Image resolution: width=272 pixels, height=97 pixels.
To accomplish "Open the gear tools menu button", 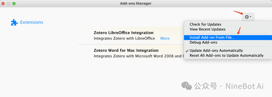I will tap(248, 17).
